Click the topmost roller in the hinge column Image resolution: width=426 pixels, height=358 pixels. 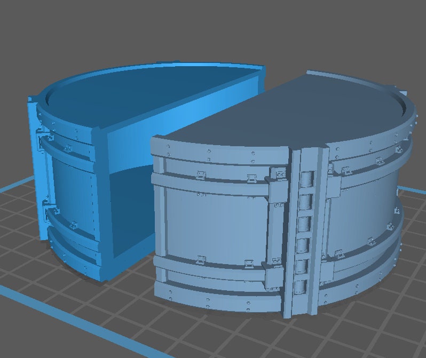pos(306,180)
